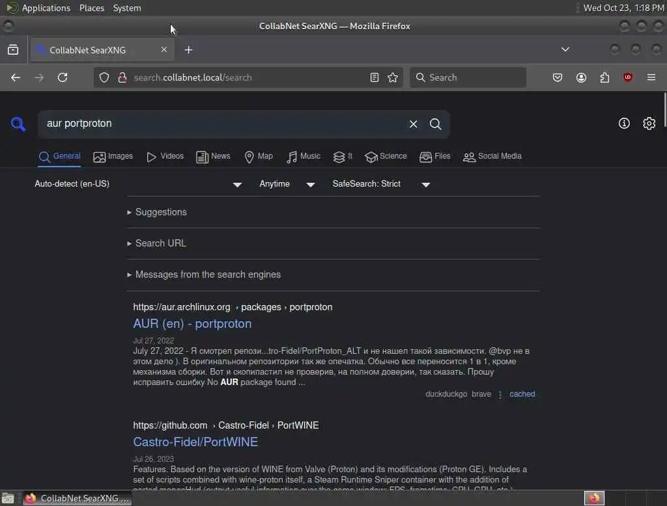667x506 pixels.
Task: Bookmark this page with the star icon
Action: point(393,77)
